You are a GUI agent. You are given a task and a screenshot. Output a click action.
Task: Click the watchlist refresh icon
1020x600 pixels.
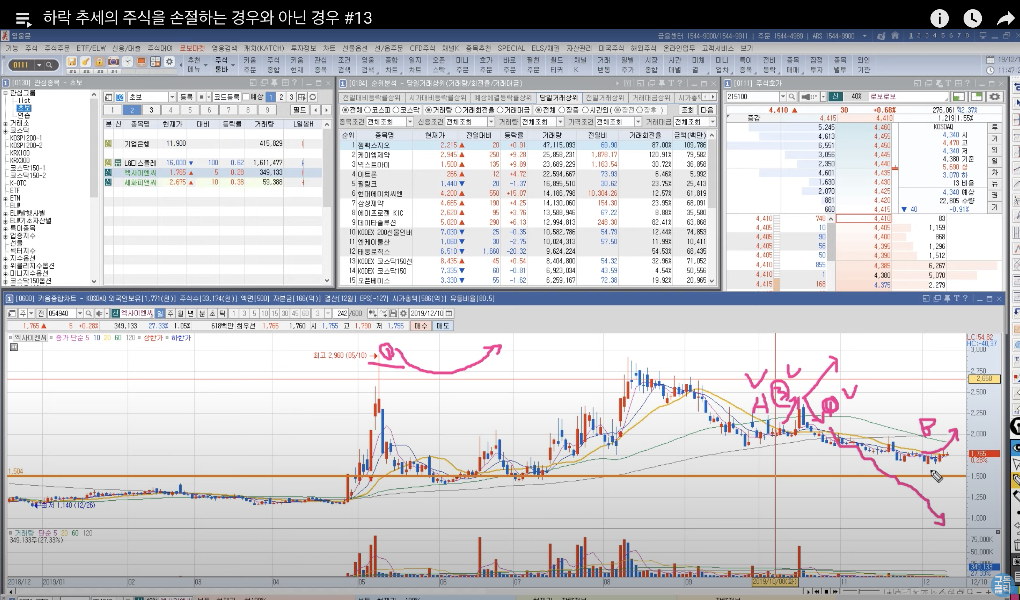pyautogui.click(x=313, y=97)
